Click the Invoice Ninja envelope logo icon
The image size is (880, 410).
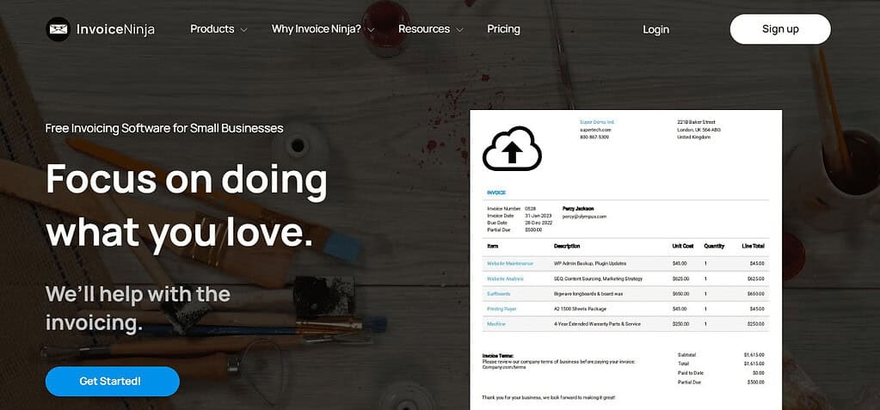pos(58,29)
